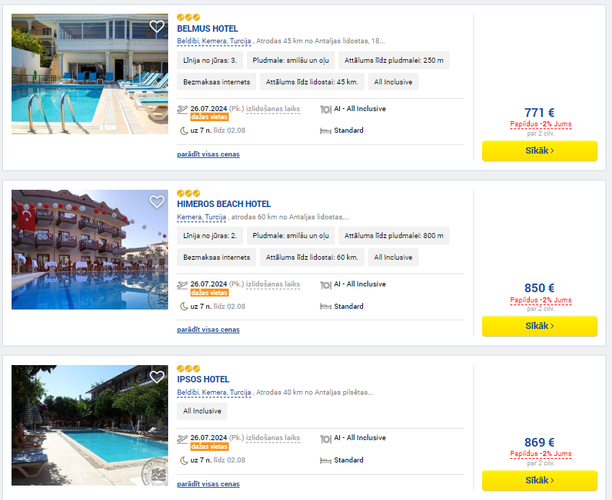Expand all prices for Belmus Hotel
The image size is (612, 500).
click(x=208, y=154)
